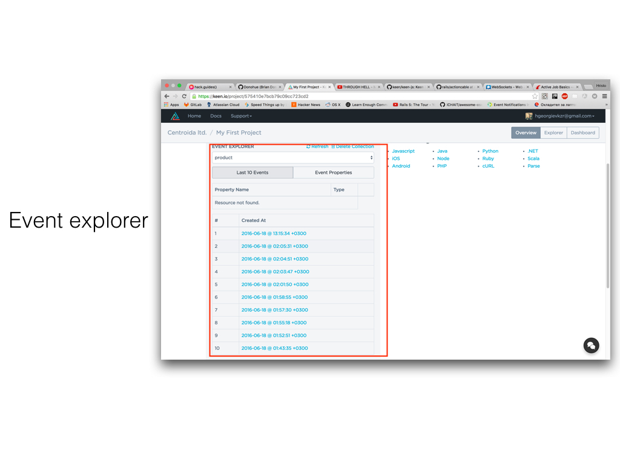Click the Delete Collection link
Image resolution: width=620 pixels, height=465 pixels.
click(x=352, y=147)
